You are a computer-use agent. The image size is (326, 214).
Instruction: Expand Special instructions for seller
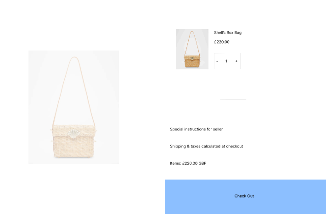pos(196,129)
